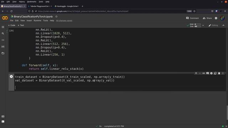Open the notebook Settings gear in header
Viewport: 228px width, 128px height.
click(216, 18)
